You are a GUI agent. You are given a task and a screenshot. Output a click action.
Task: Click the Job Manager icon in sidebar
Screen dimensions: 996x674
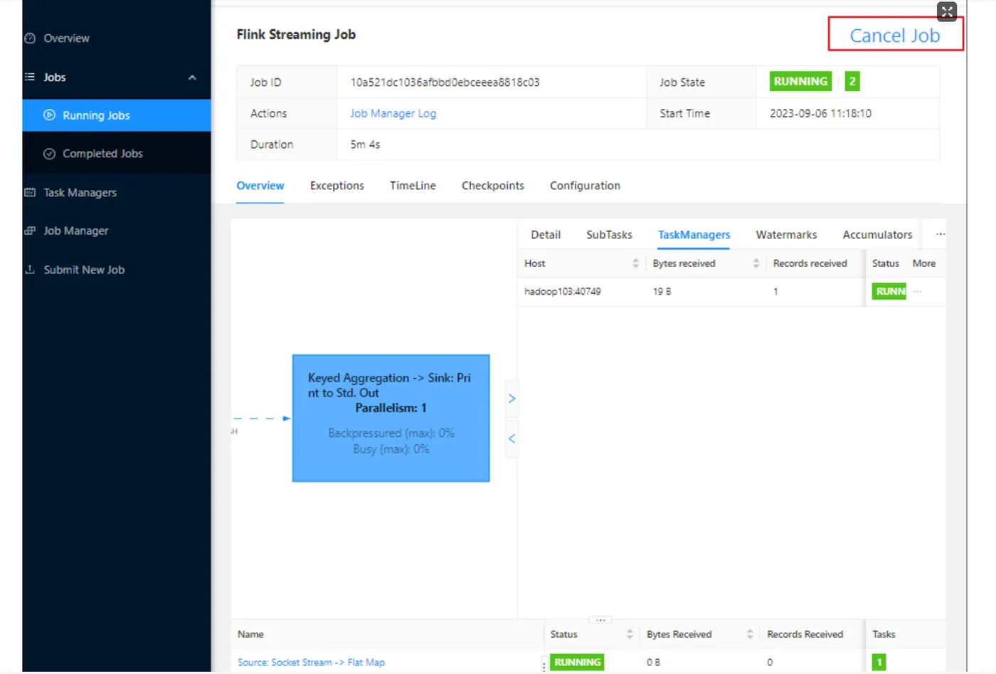(30, 231)
